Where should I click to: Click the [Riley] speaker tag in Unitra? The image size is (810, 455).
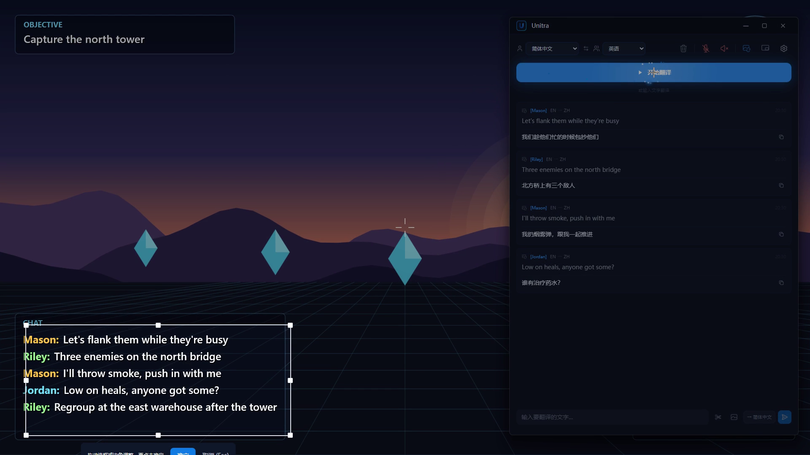click(x=536, y=159)
